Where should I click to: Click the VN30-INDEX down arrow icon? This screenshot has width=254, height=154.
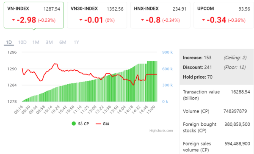click(81, 20)
